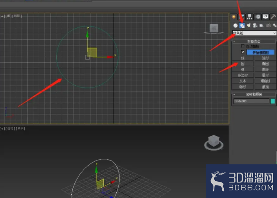Choose the 截面 spline tool
The height and width of the screenshot is (198, 277).
[265, 87]
